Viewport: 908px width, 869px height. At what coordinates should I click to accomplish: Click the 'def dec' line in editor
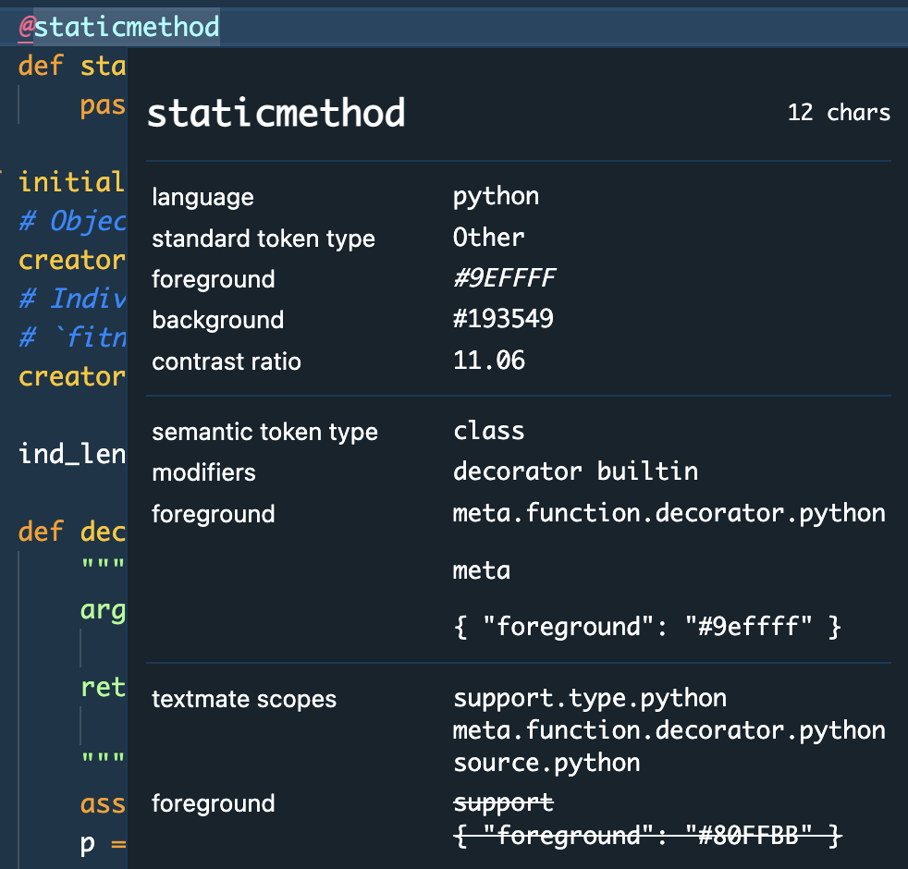coord(72,532)
